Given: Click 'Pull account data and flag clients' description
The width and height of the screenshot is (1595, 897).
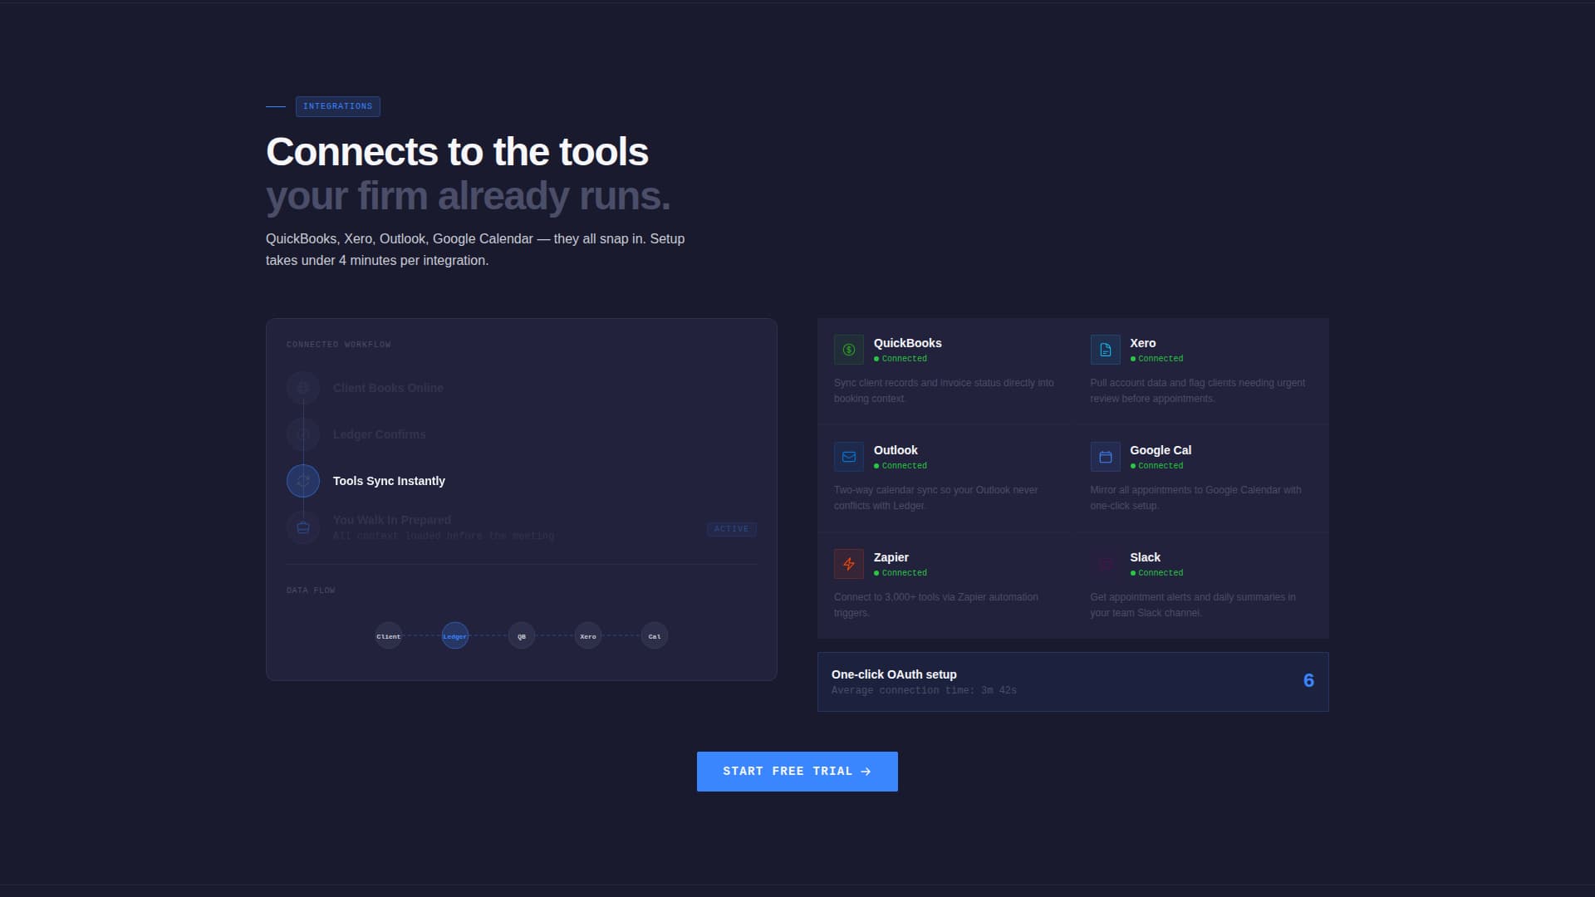Looking at the screenshot, I should click(x=1197, y=390).
